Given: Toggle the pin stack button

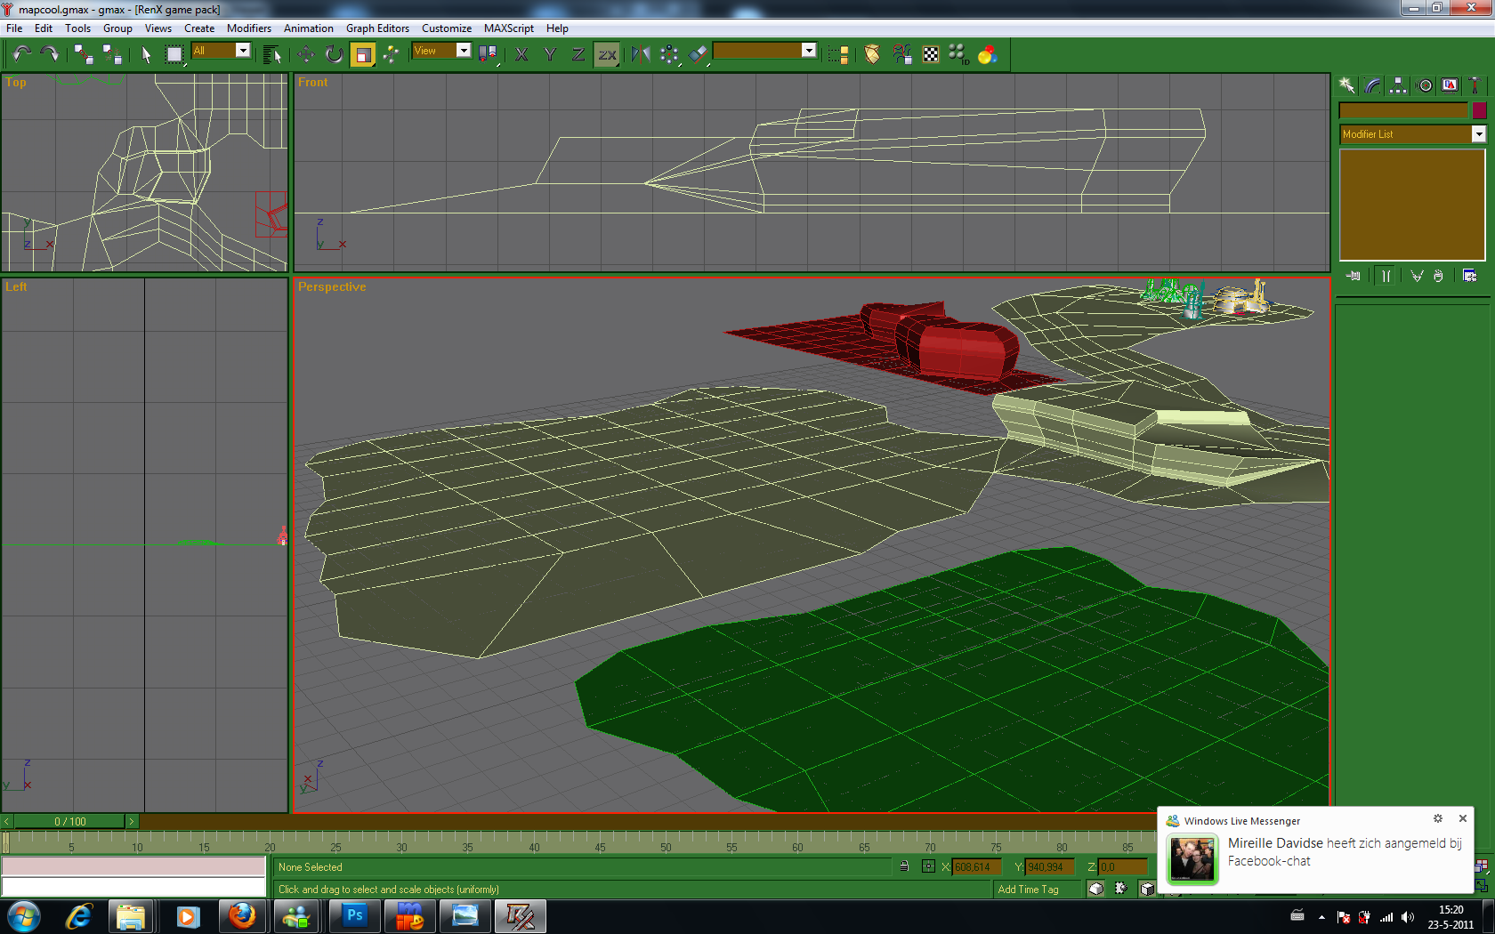Looking at the screenshot, I should 1353,276.
